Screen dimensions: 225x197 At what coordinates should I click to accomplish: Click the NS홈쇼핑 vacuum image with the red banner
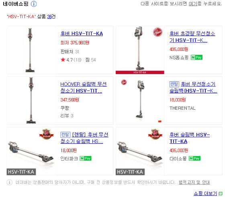(x=140, y=50)
